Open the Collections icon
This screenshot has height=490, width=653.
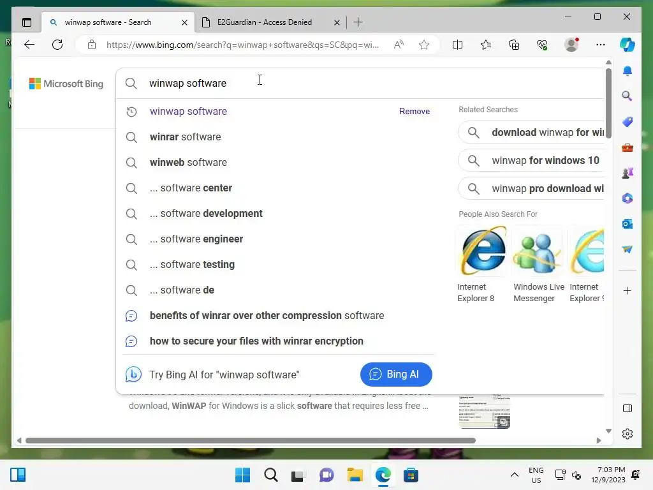(x=514, y=45)
